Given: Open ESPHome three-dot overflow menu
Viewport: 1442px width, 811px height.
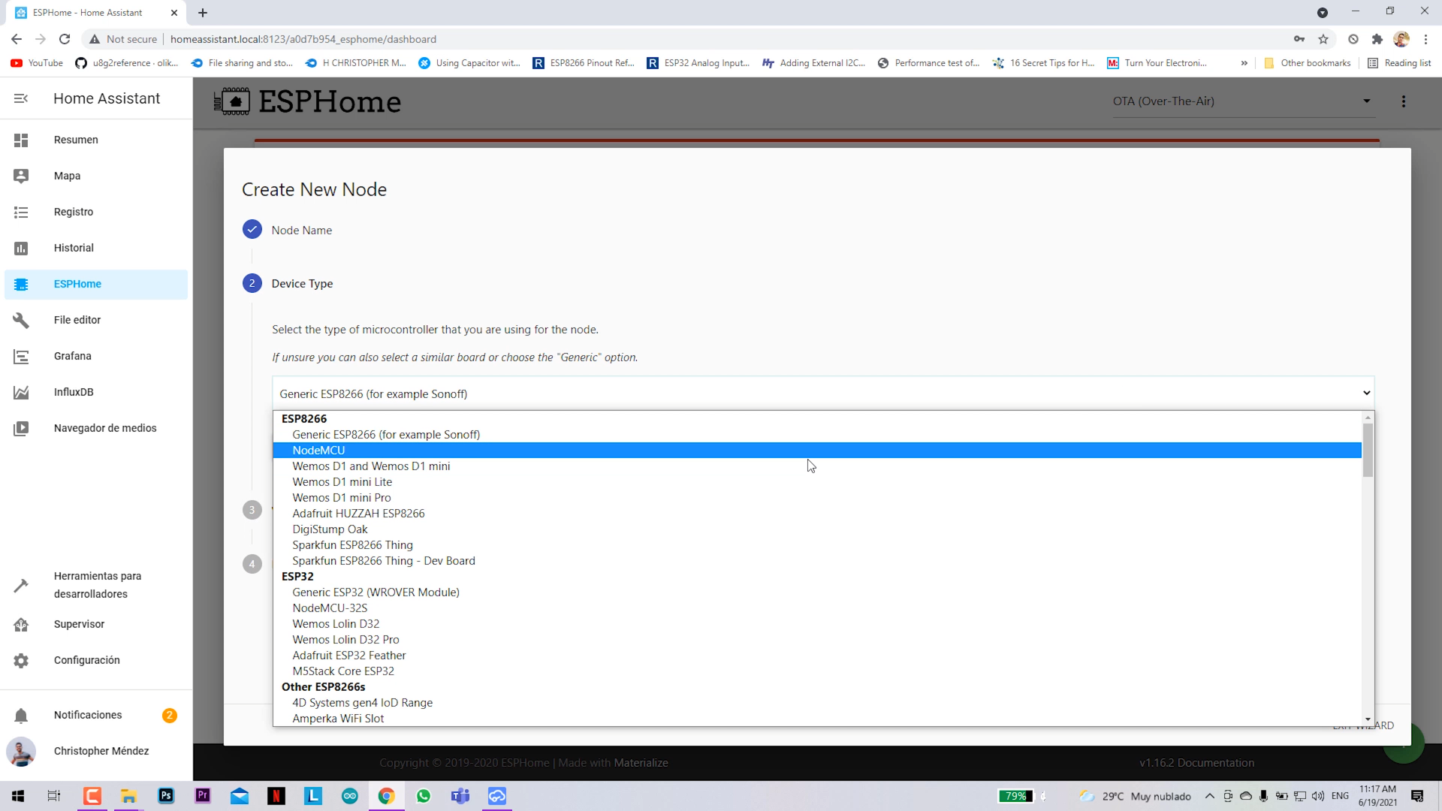Looking at the screenshot, I should point(1403,101).
